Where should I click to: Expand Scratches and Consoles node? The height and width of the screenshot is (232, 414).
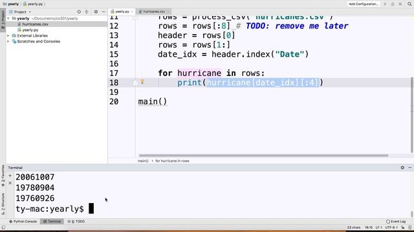(x=8, y=41)
